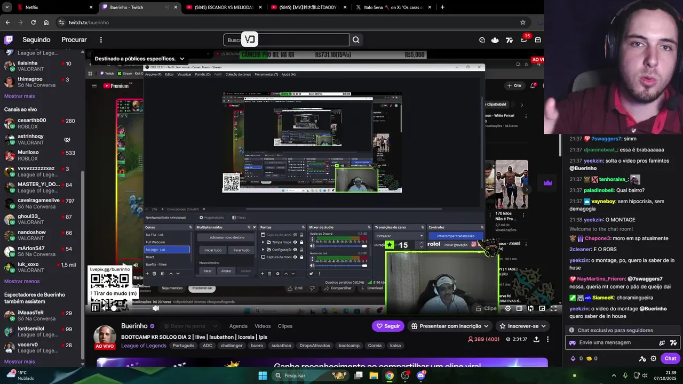
Task: Open lordsemilol channel in the sidebar
Action: coord(40,332)
